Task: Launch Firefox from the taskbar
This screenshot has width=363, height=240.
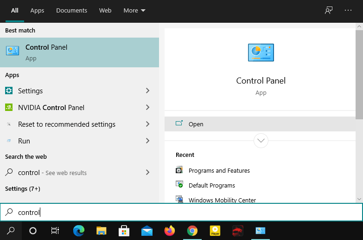Action: point(170,231)
